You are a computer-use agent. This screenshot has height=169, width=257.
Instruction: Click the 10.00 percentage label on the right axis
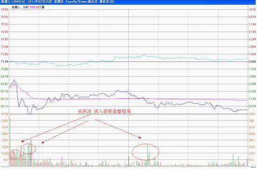252,9
